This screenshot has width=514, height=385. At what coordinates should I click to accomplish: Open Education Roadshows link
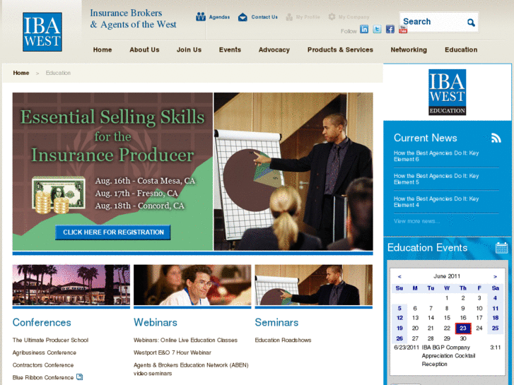pyautogui.click(x=284, y=340)
